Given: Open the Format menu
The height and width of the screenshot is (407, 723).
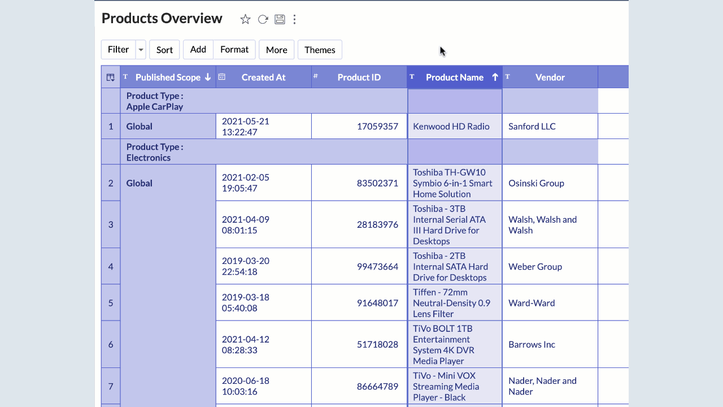Looking at the screenshot, I should tap(234, 50).
